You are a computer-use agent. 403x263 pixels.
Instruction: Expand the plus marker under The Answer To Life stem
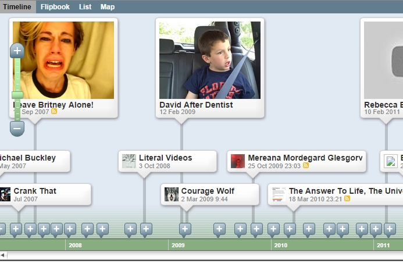click(x=290, y=229)
